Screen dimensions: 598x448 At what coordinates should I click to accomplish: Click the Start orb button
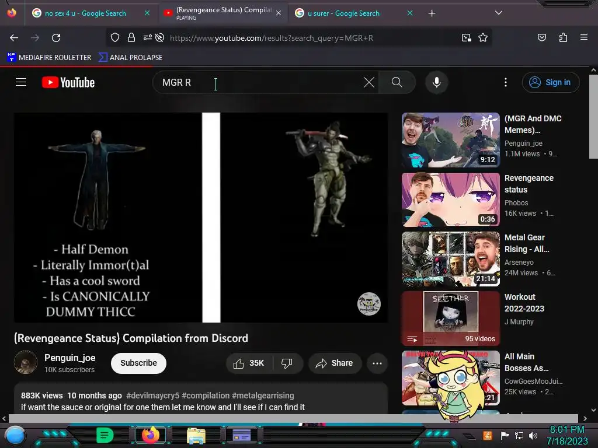pos(15,435)
